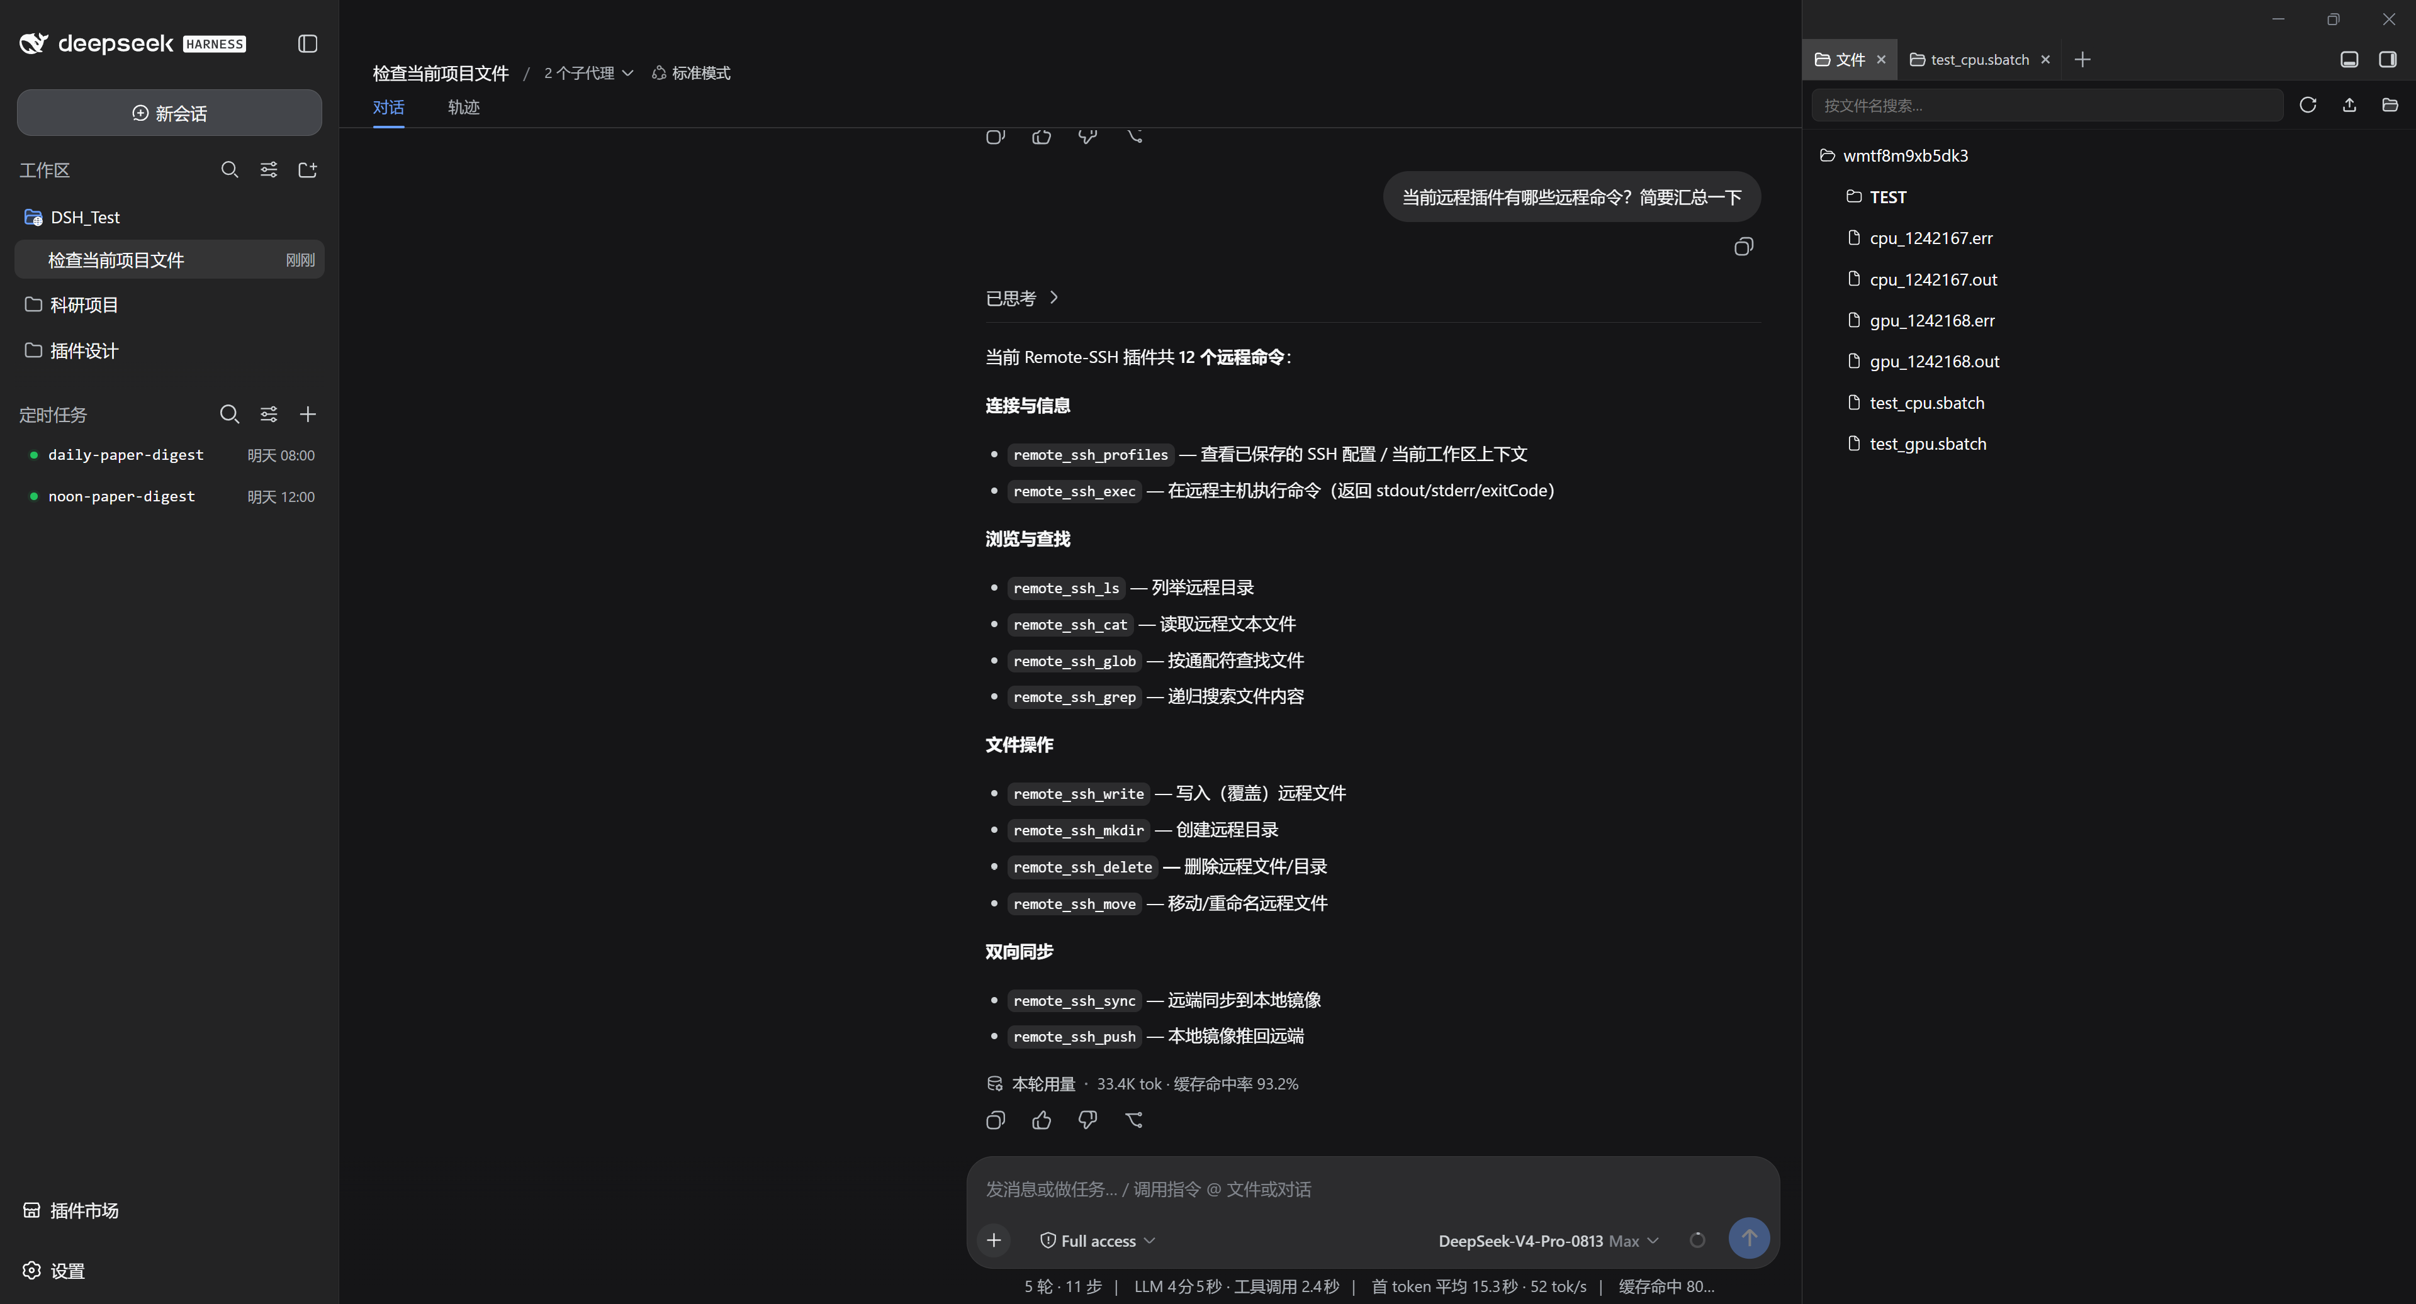The height and width of the screenshot is (1304, 2416).
Task: Expand the 2 个子代理 dropdown
Action: click(588, 73)
